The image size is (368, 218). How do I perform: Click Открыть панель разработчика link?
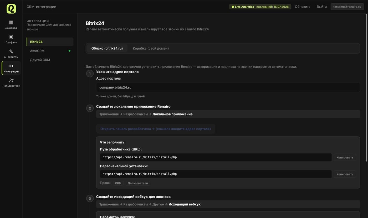[156, 129]
